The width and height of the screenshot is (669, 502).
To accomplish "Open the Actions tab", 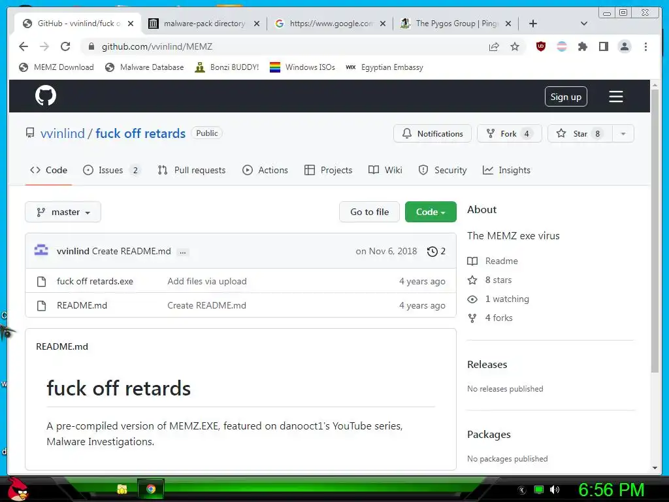I will [265, 170].
